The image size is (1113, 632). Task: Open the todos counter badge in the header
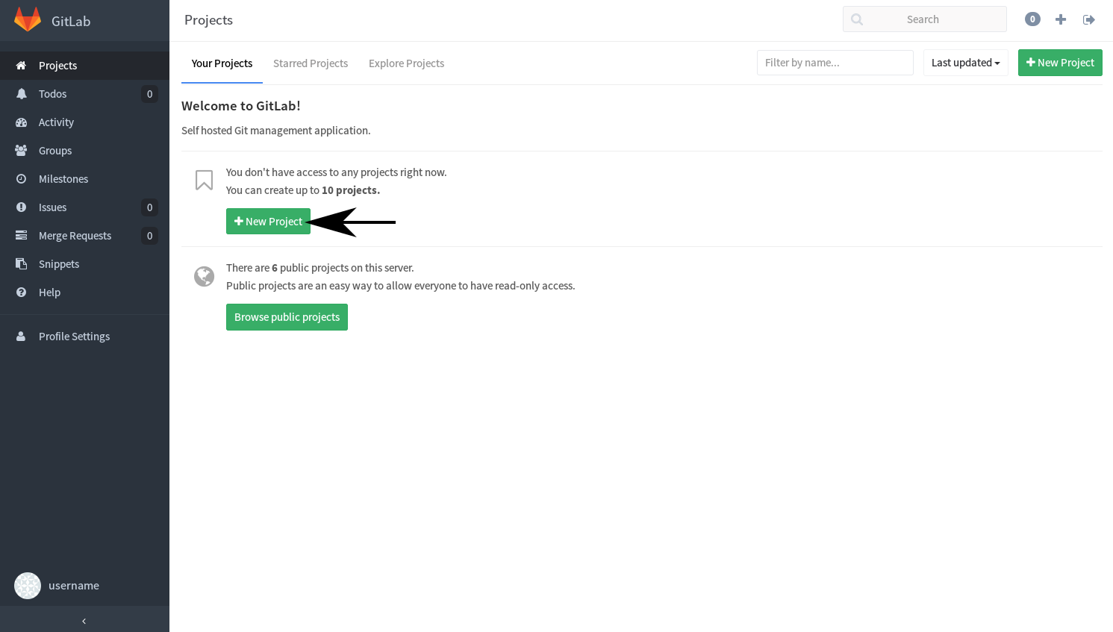1032,19
